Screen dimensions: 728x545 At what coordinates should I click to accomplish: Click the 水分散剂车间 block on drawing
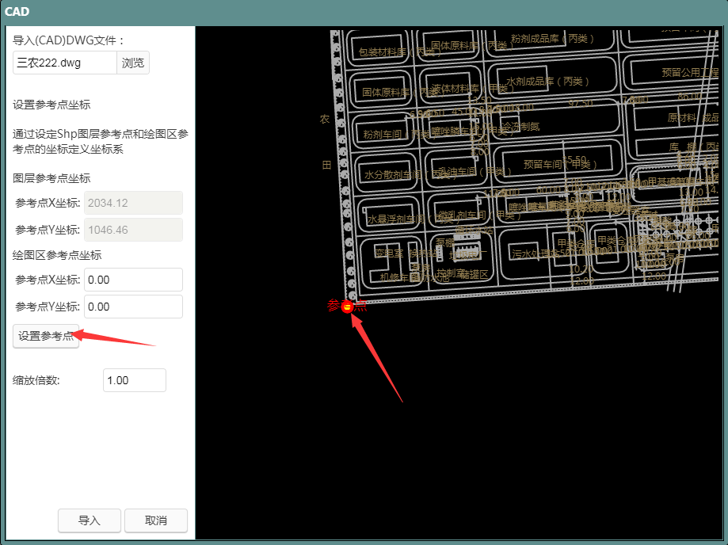pos(392,174)
